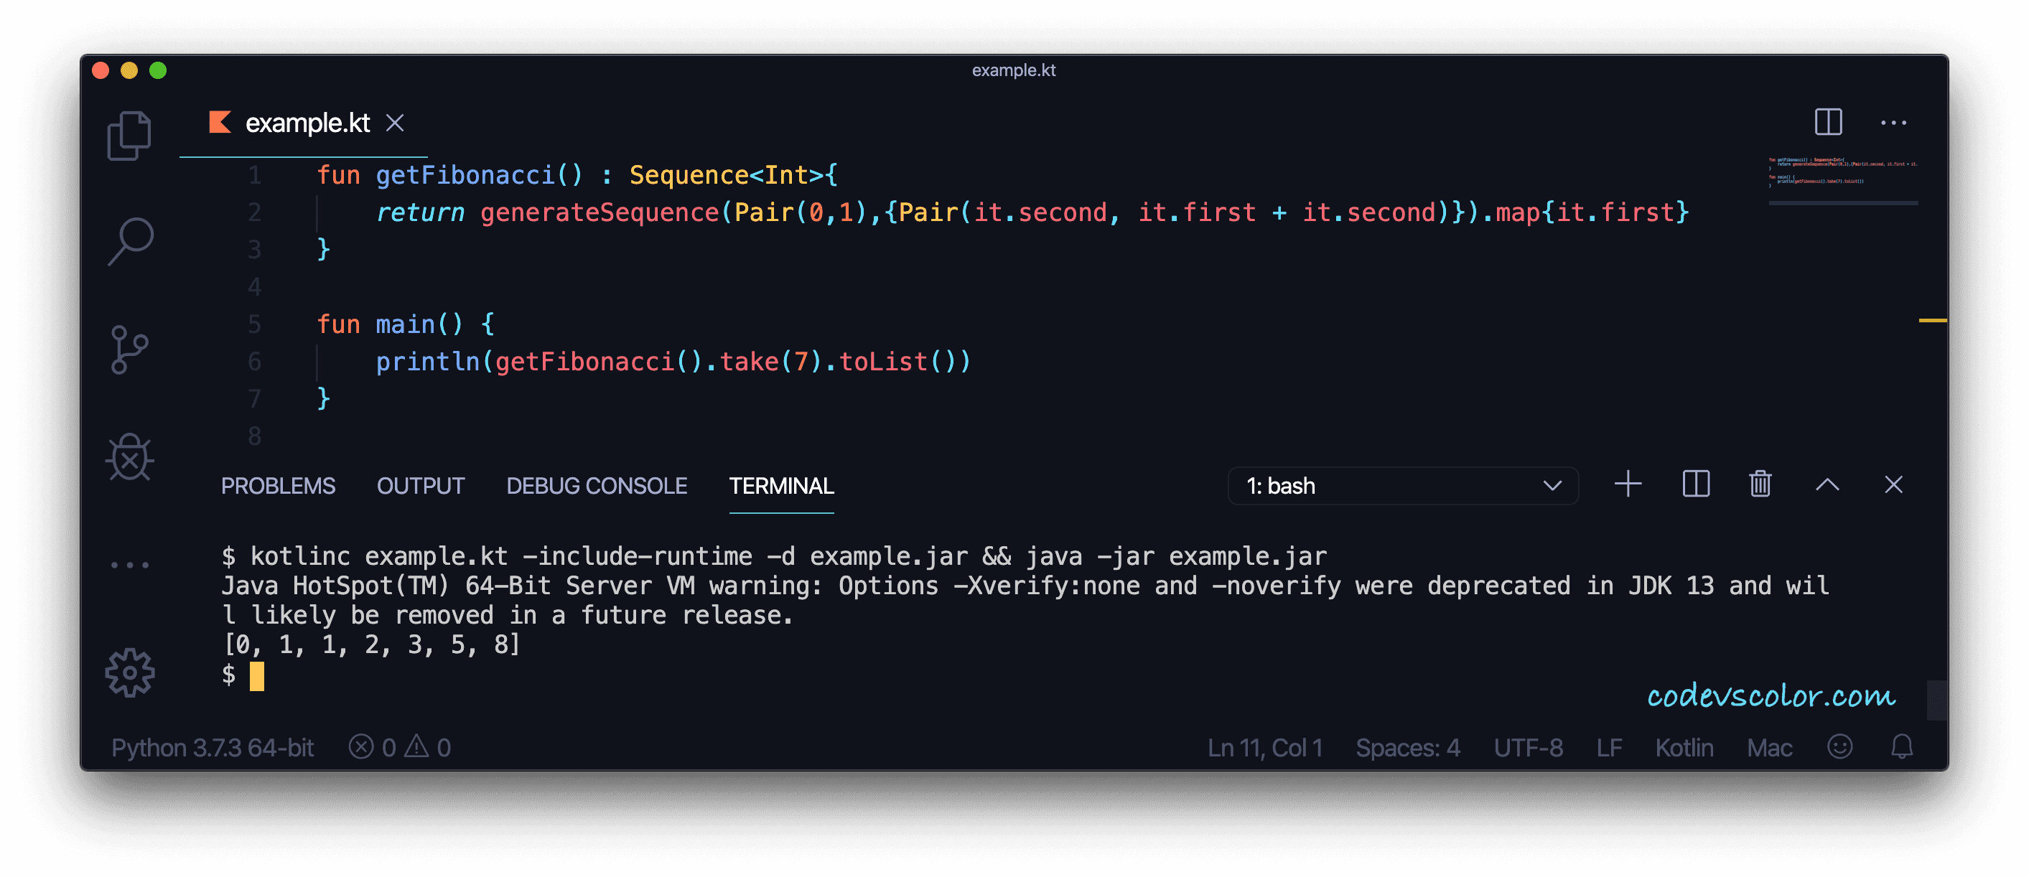The height and width of the screenshot is (877, 2029).
Task: Open the Debug bug icon in sidebar
Action: click(130, 457)
